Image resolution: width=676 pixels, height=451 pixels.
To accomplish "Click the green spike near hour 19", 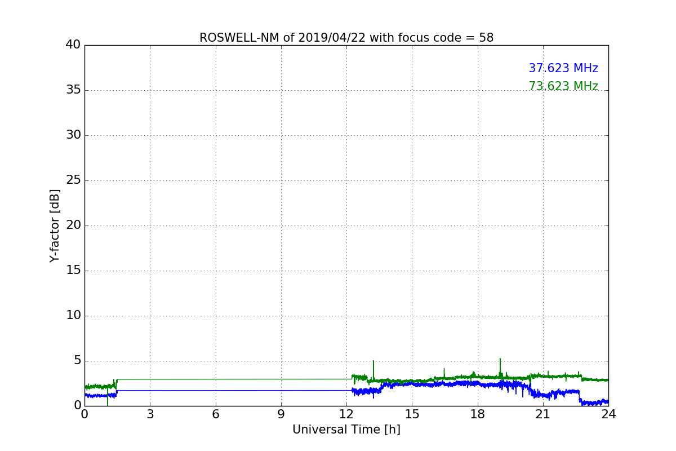I will pyautogui.click(x=500, y=368).
